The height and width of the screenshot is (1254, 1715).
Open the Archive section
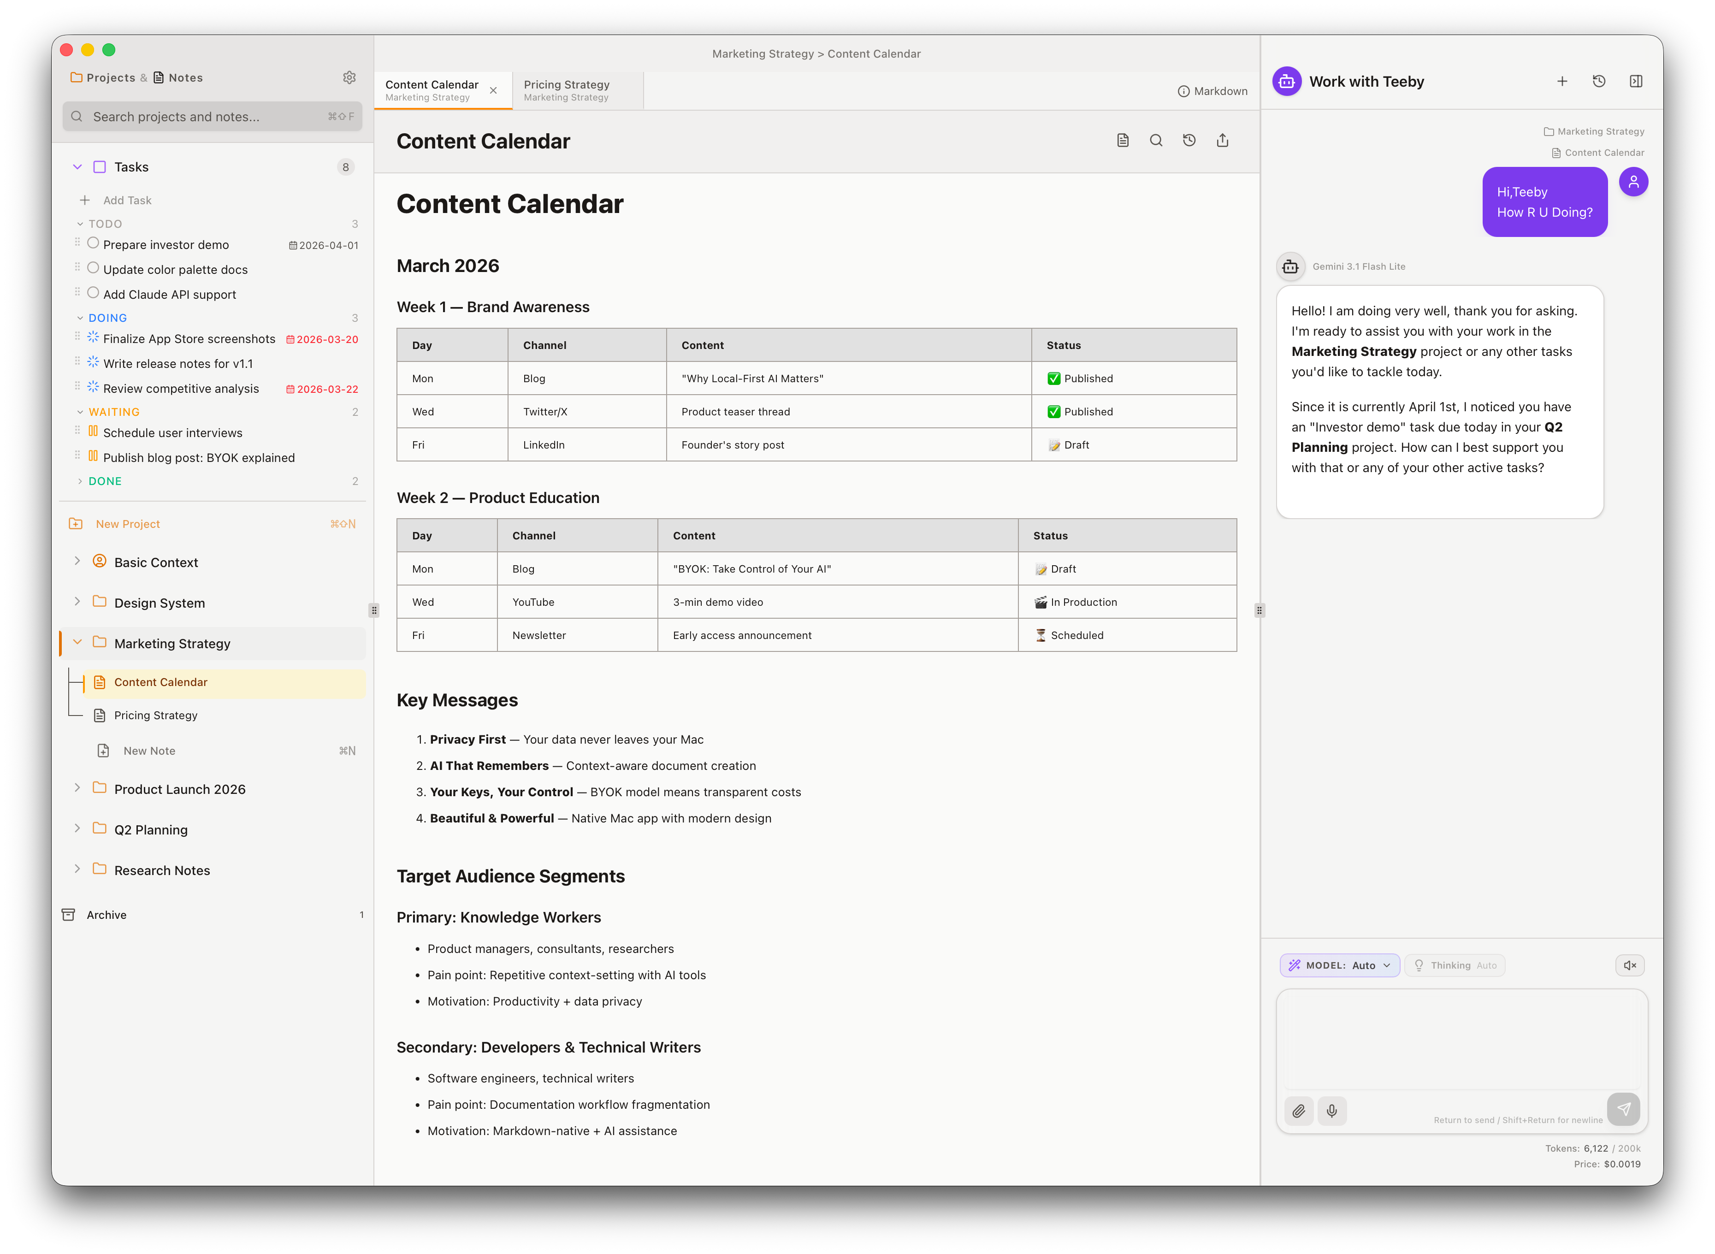[x=213, y=915]
